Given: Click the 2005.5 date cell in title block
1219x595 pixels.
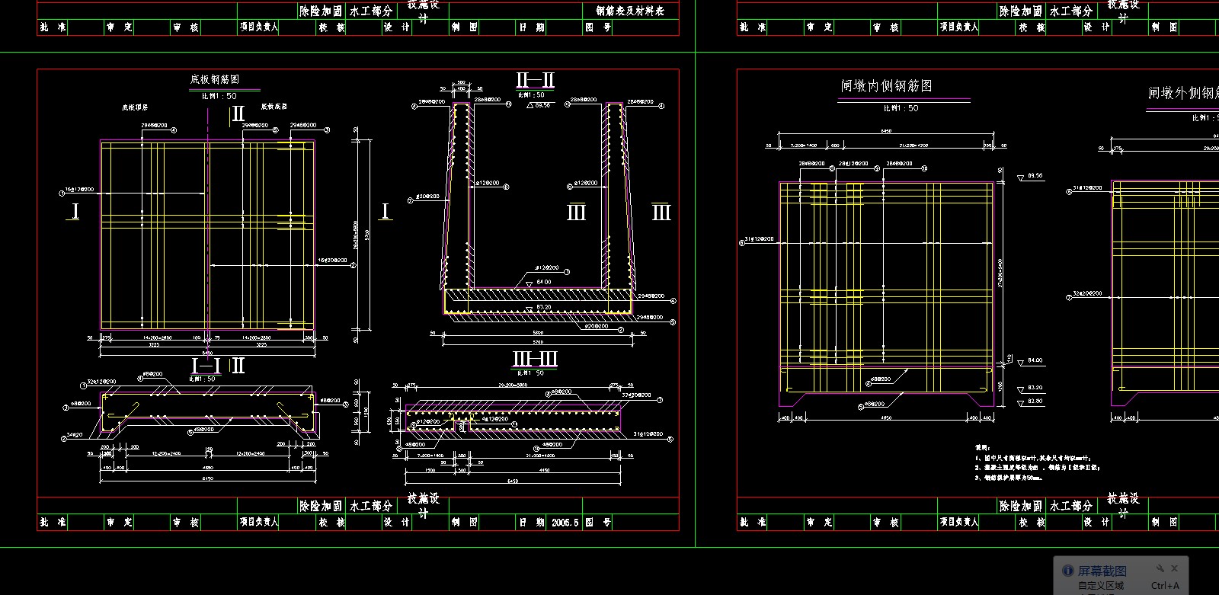Looking at the screenshot, I should (565, 523).
